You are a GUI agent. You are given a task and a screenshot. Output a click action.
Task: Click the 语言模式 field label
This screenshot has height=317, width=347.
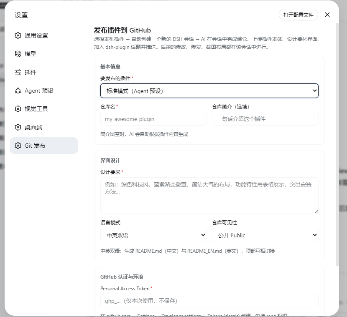tap(110, 222)
